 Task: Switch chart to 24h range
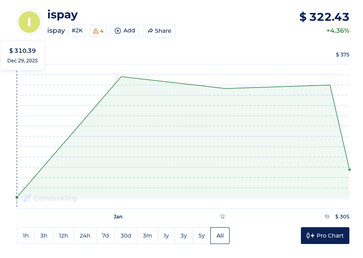pos(85,236)
